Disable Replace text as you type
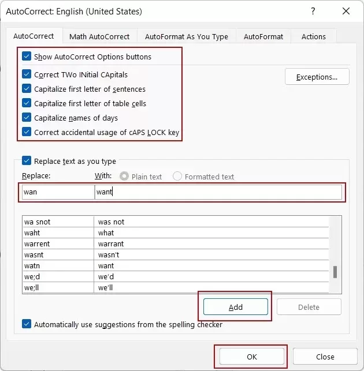364x371 pixels. point(27,162)
